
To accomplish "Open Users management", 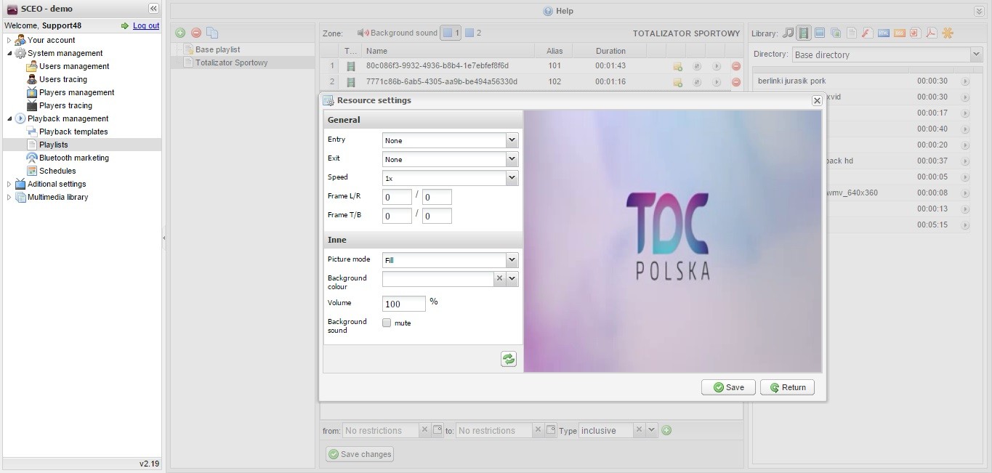I will pyautogui.click(x=74, y=66).
